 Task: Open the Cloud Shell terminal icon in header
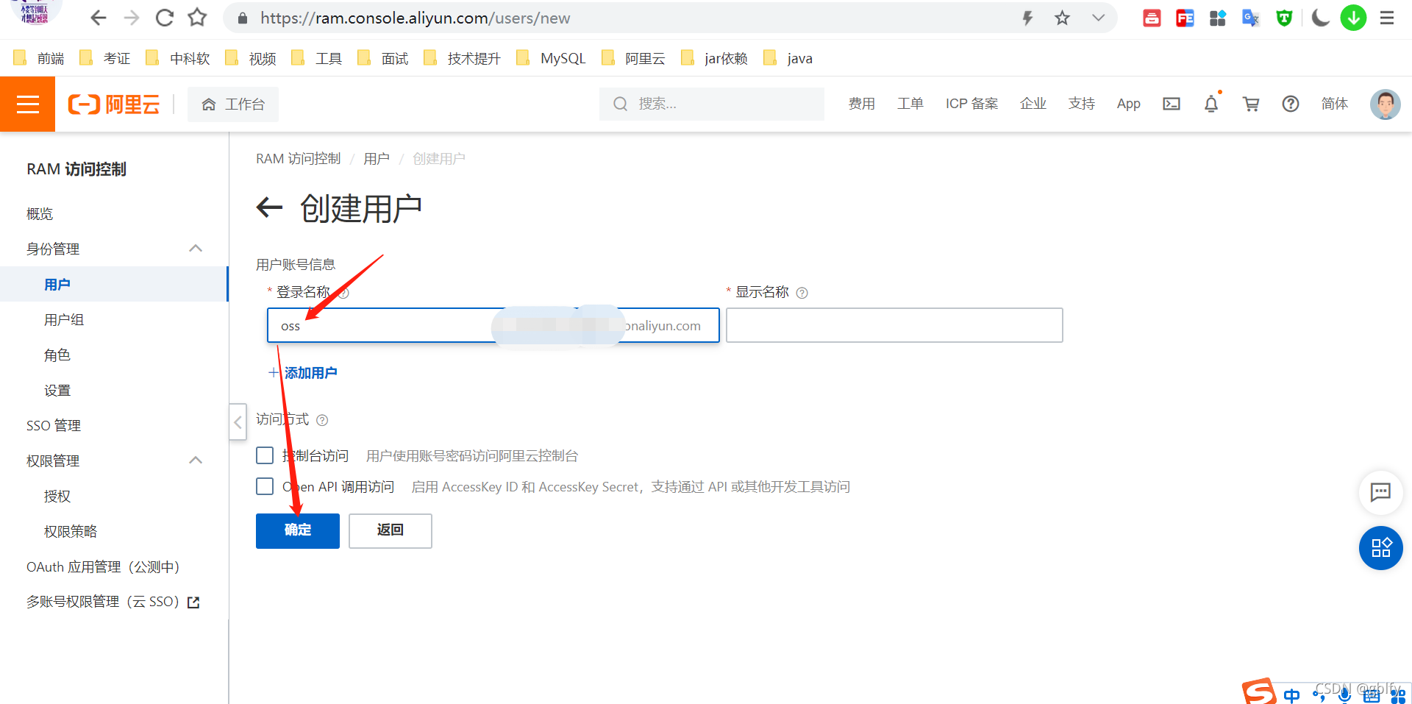point(1172,104)
